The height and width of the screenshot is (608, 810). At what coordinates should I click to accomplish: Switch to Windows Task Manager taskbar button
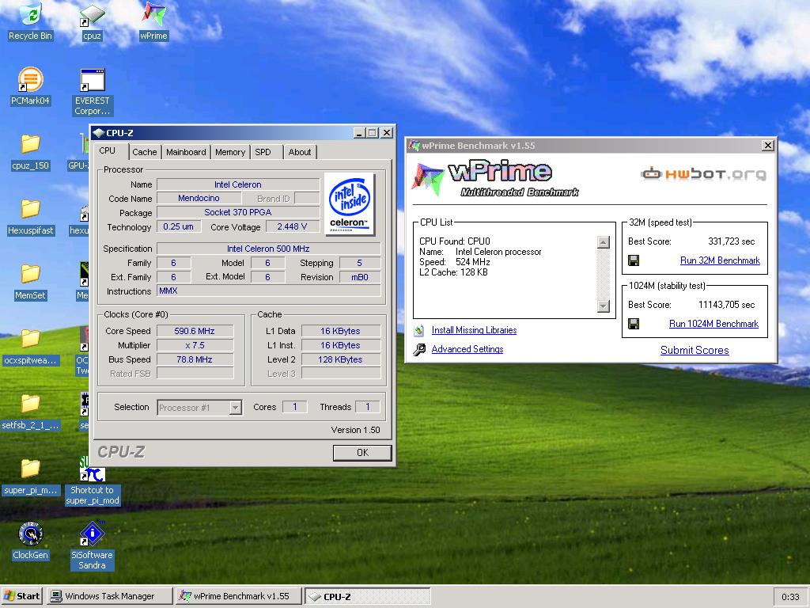[x=109, y=596]
